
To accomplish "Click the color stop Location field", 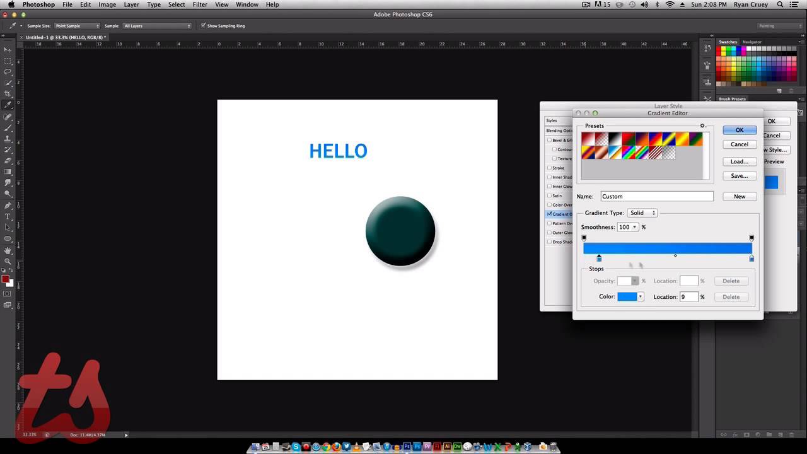I will click(x=689, y=297).
